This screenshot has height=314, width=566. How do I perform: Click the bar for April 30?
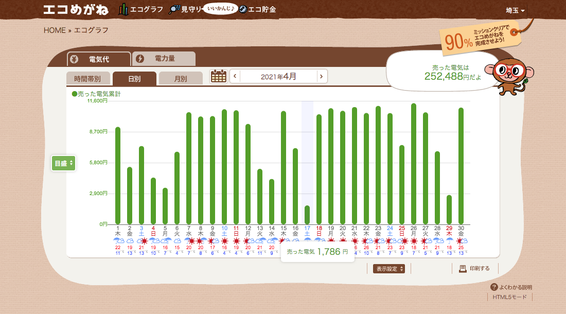(461, 166)
